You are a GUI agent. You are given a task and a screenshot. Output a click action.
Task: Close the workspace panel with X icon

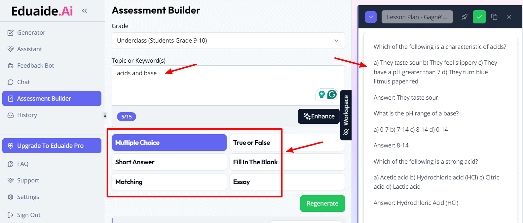tap(509, 17)
